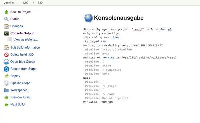Click the Replay arrow icon
This screenshot has width=200, height=123.
pyautogui.click(x=6, y=76)
